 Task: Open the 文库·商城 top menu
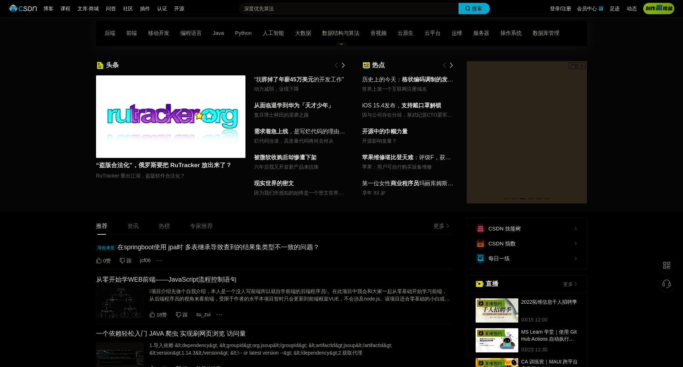pyautogui.click(x=88, y=9)
